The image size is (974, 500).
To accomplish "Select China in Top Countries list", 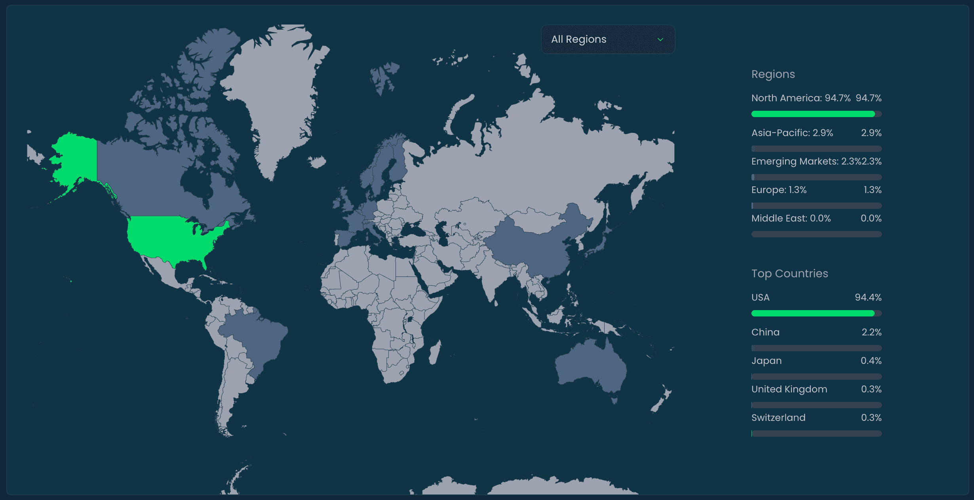I will pyautogui.click(x=765, y=332).
